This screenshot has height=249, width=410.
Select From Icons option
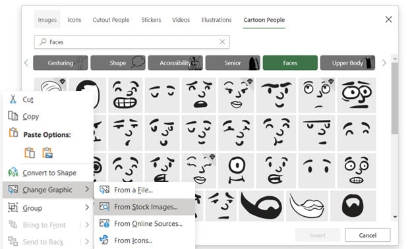144,240
